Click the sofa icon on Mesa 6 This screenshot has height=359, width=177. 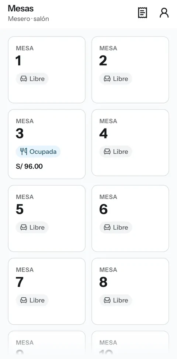click(107, 228)
